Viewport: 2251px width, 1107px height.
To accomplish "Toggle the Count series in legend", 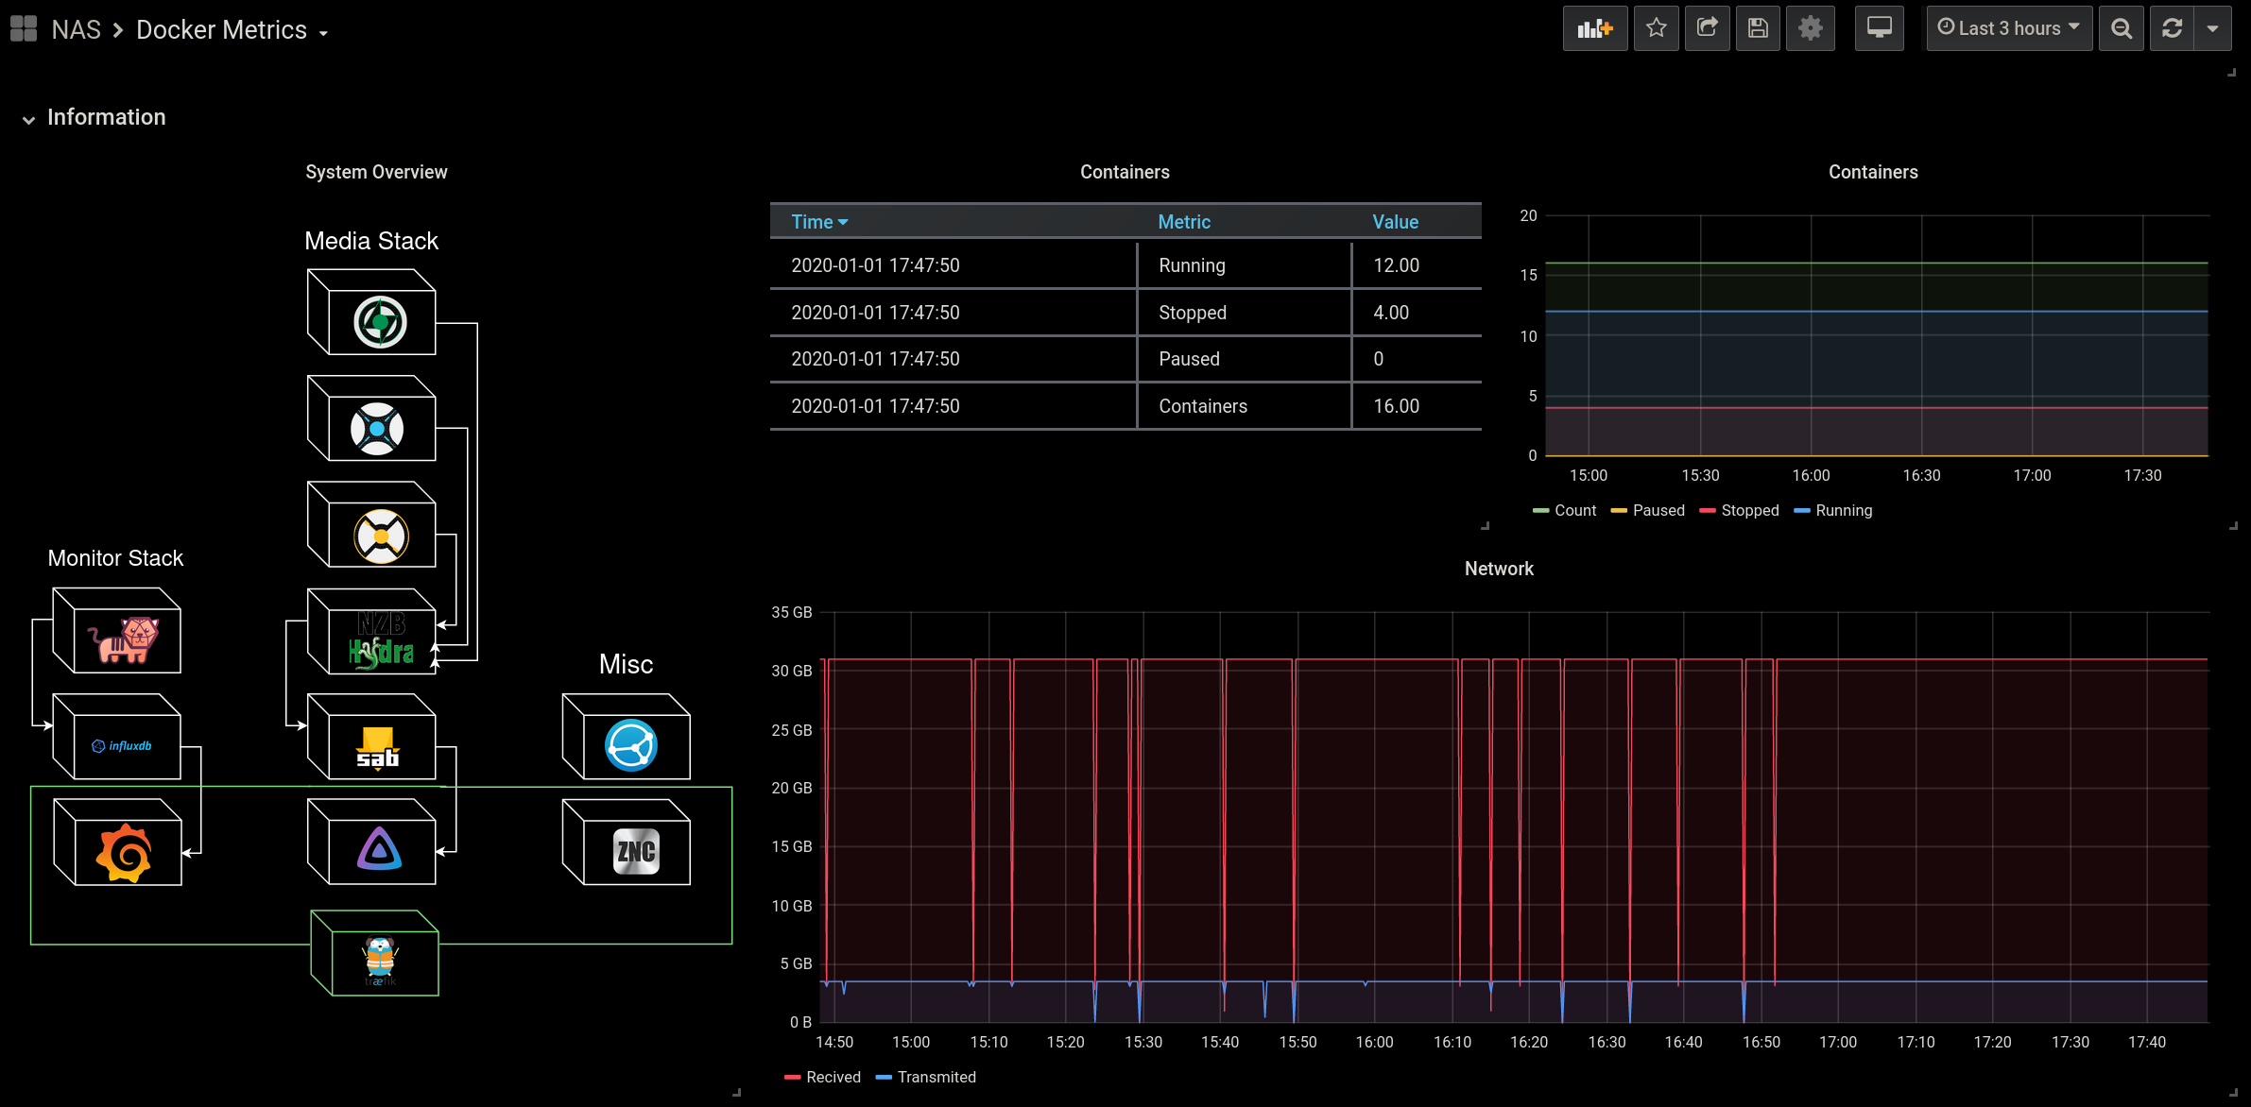I will pos(1575,510).
